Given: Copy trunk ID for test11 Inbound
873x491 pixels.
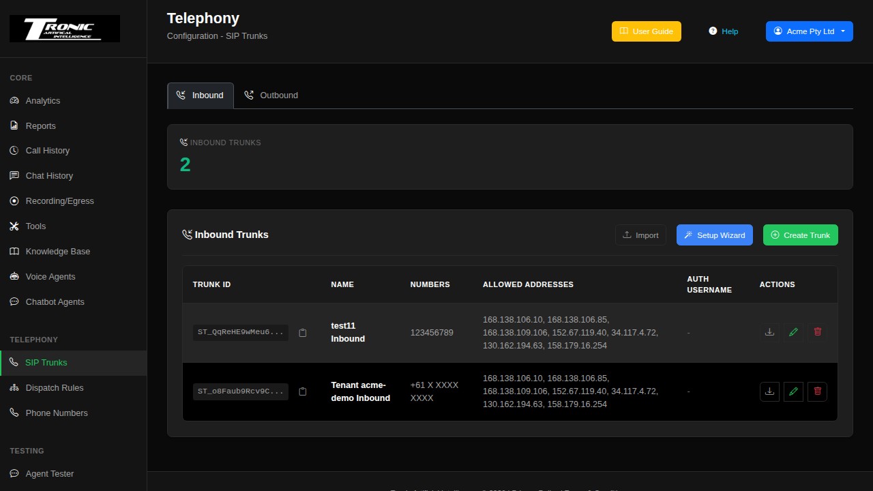Looking at the screenshot, I should 303,333.
